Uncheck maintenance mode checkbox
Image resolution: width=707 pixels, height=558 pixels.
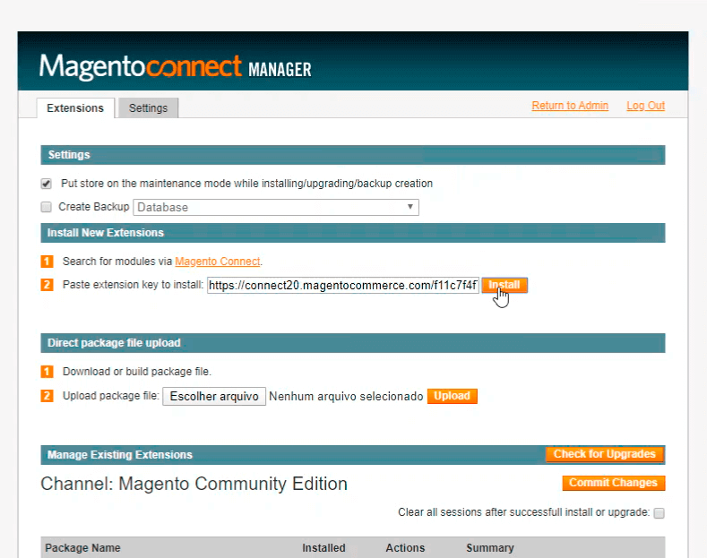[47, 184]
